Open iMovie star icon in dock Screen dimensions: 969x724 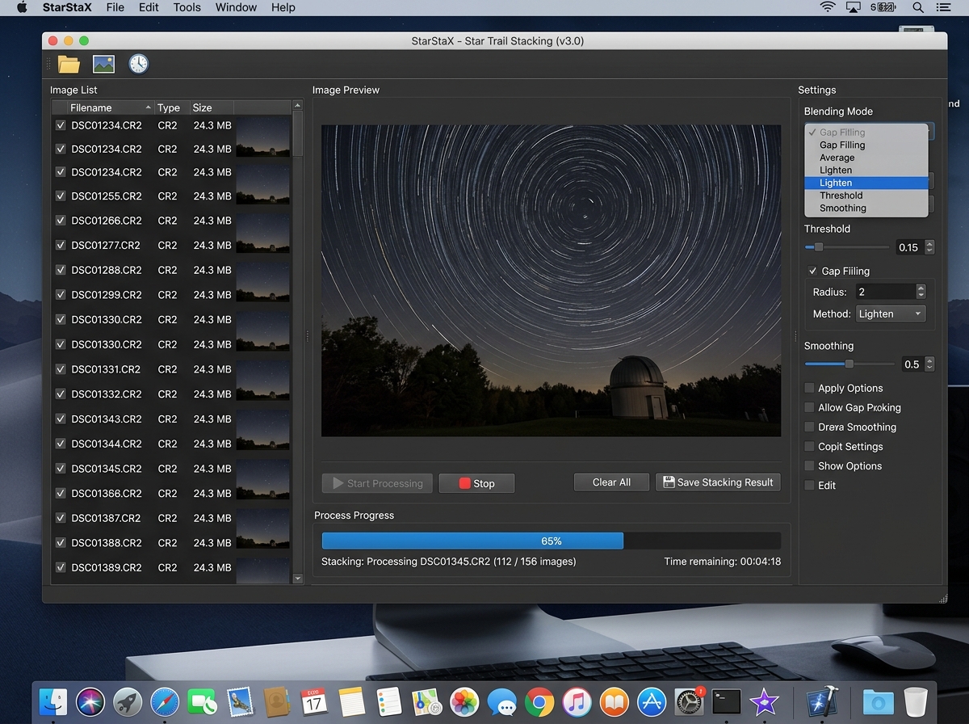pyautogui.click(x=764, y=701)
